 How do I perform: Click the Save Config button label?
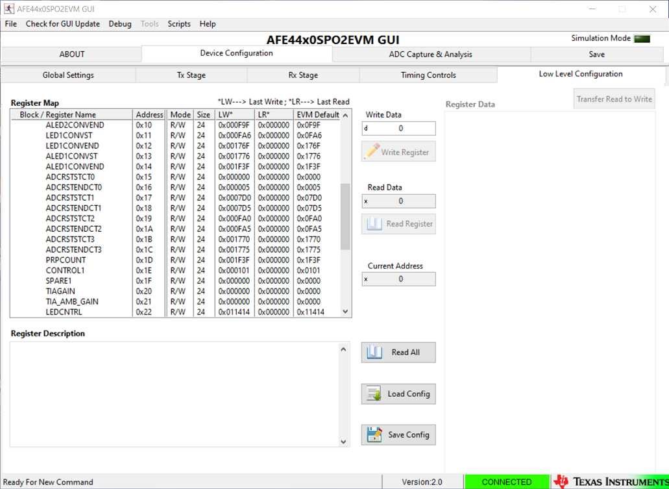coord(409,434)
